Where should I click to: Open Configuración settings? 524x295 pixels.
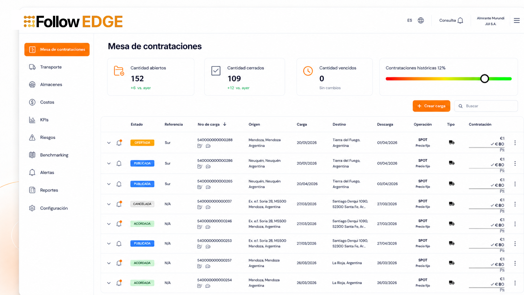point(48,208)
